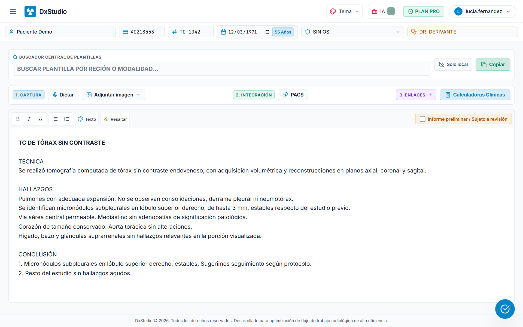This screenshot has width=523, height=327.
Task: Select the 1. CAPTURA step label
Action: (29, 95)
